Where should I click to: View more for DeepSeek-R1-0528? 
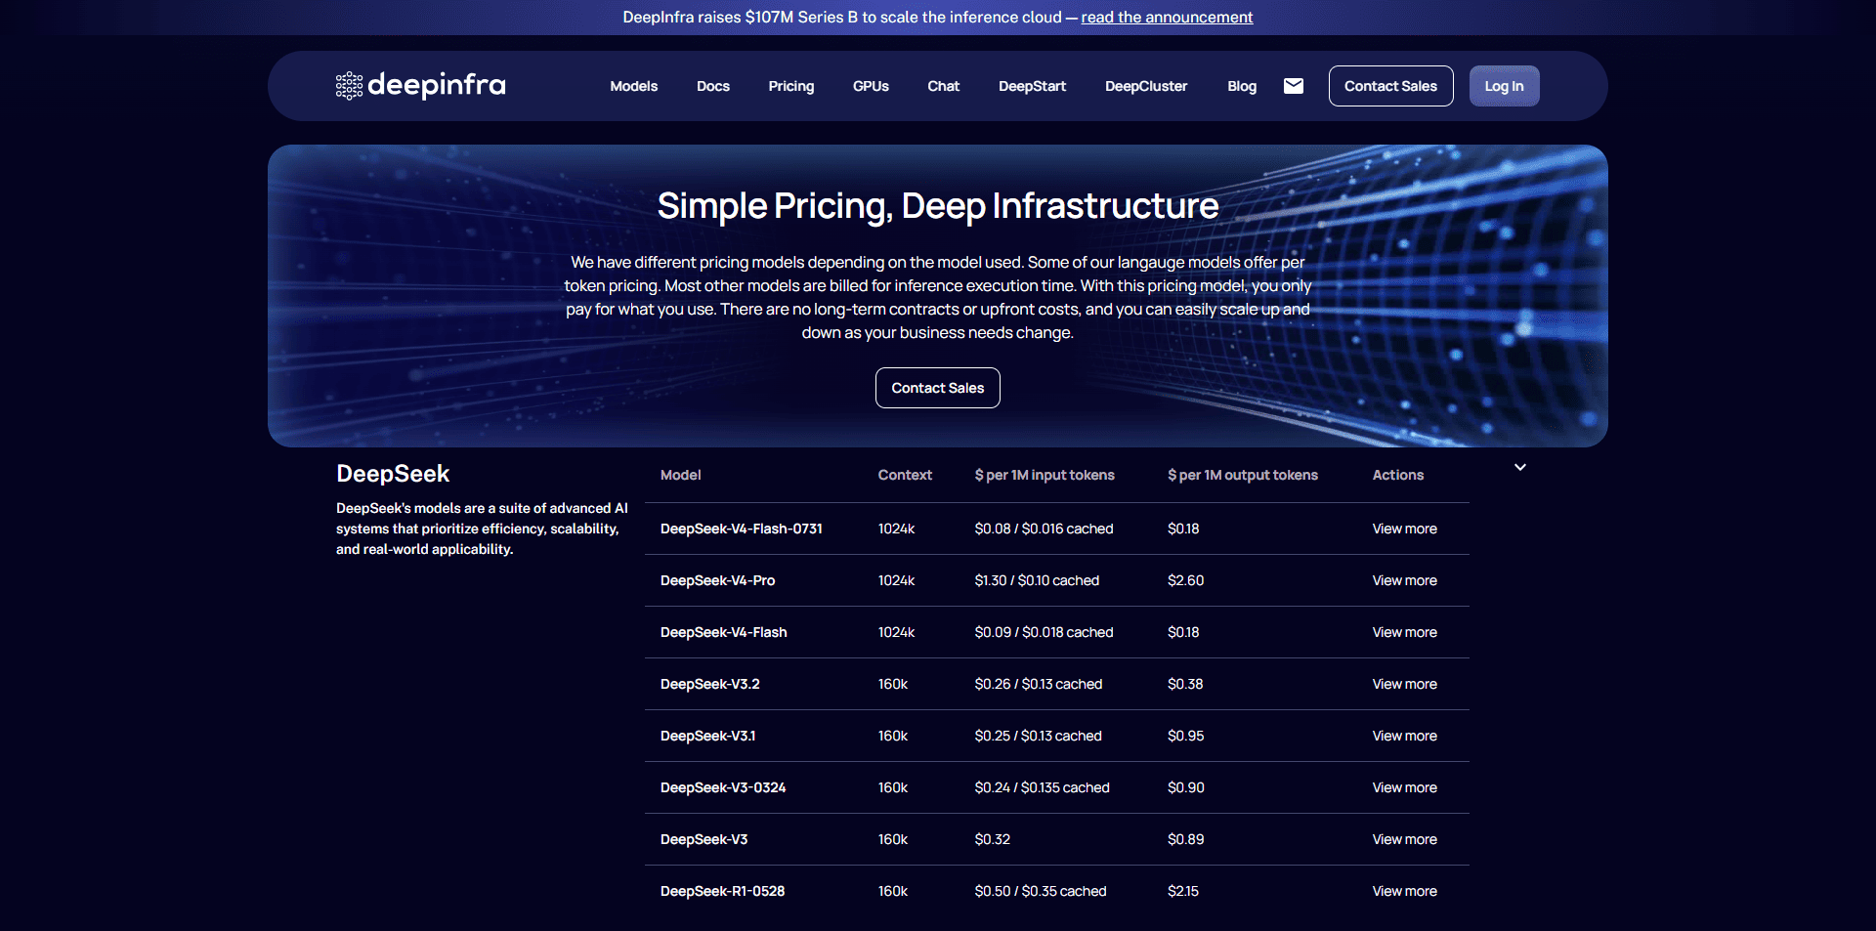pyautogui.click(x=1405, y=891)
